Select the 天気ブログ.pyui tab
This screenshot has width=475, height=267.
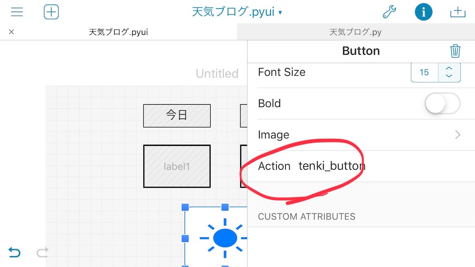[x=118, y=32]
